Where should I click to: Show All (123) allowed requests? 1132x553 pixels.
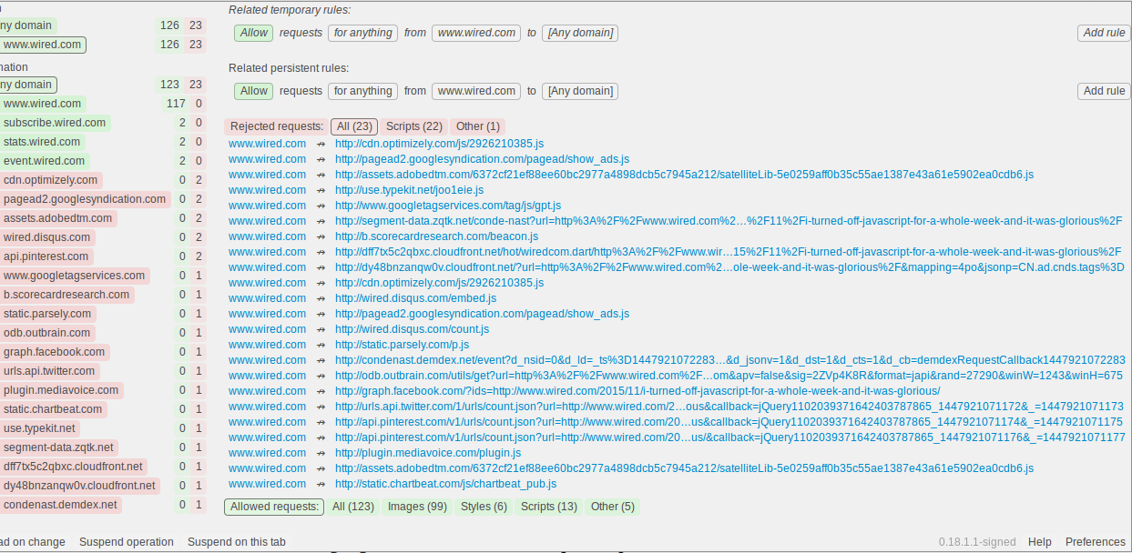point(353,507)
